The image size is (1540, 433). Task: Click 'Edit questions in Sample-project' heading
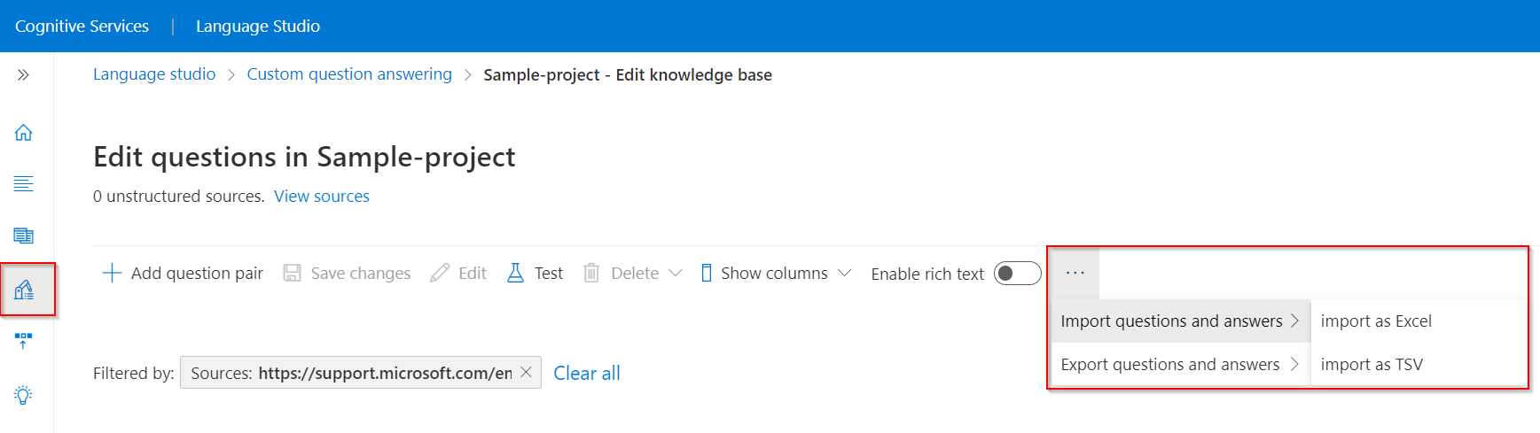(x=304, y=157)
